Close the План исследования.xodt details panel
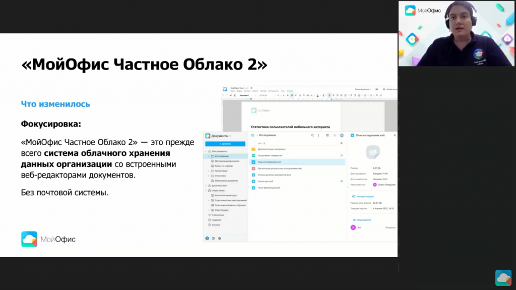Image resolution: width=516 pixels, height=290 pixels. point(395,136)
